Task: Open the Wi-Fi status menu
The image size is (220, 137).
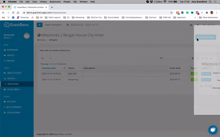Action: point(165,2)
